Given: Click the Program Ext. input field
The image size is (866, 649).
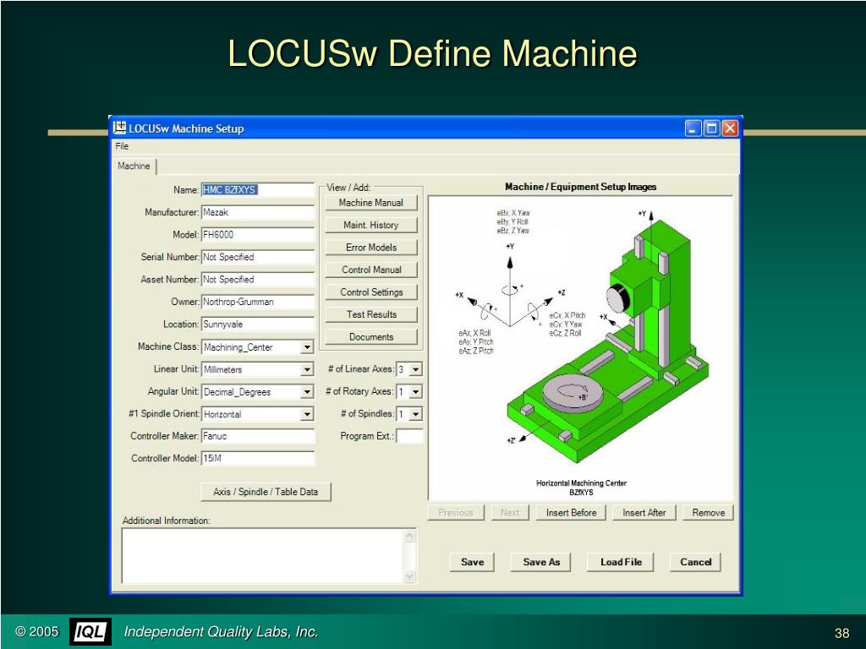Looking at the screenshot, I should (409, 436).
